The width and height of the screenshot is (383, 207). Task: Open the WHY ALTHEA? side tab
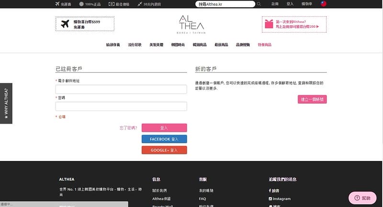point(6,103)
